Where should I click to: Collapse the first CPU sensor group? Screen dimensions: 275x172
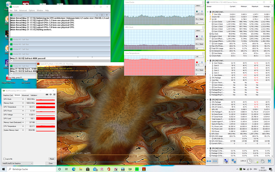point(208,12)
